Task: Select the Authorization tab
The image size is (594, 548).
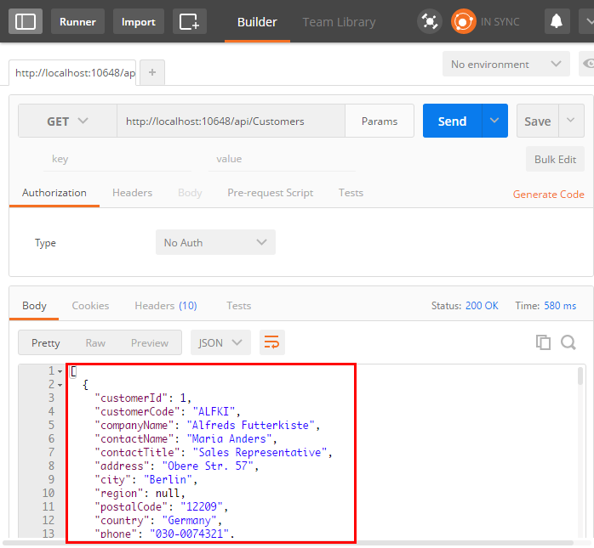Action: pyautogui.click(x=54, y=193)
